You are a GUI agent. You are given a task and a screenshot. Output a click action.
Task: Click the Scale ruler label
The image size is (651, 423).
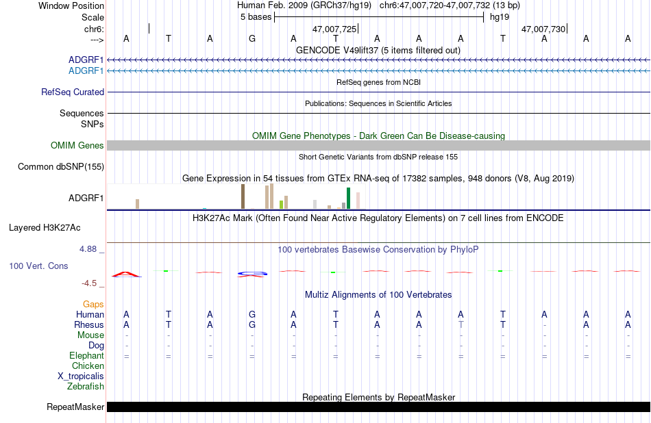[93, 17]
